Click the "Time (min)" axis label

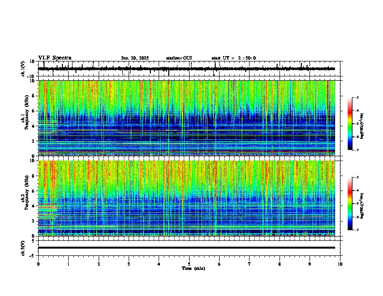[x=193, y=268]
